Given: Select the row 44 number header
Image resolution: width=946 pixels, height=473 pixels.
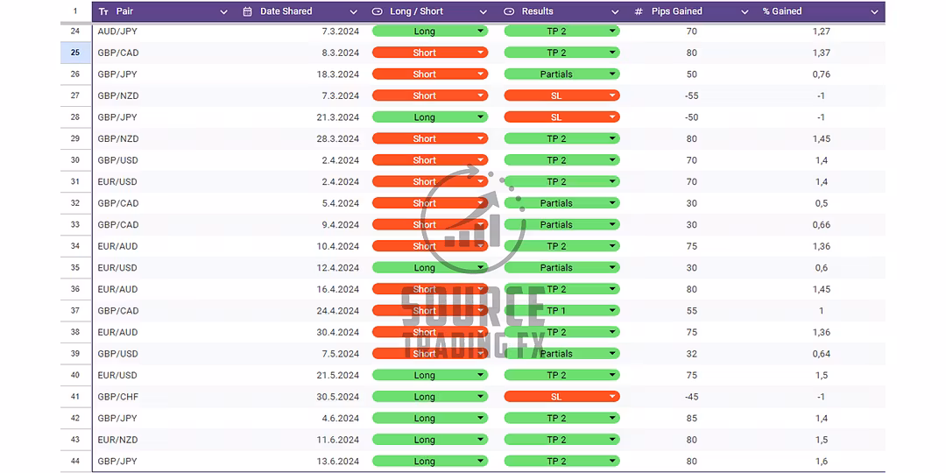Looking at the screenshot, I should pyautogui.click(x=75, y=462).
